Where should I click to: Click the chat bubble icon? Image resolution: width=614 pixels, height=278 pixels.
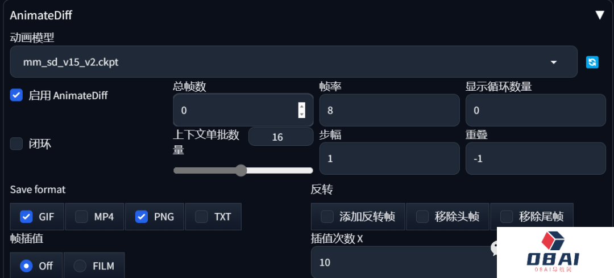[x=494, y=248]
